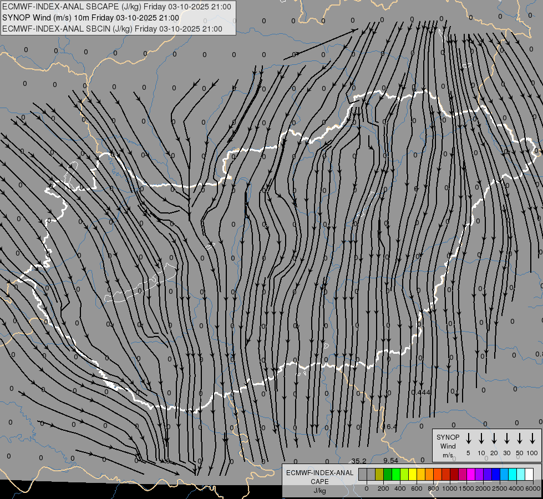Click the ECMWF-INDEX-ANAL legend title
Image resolution: width=543 pixels, height=499 pixels.
[319, 473]
